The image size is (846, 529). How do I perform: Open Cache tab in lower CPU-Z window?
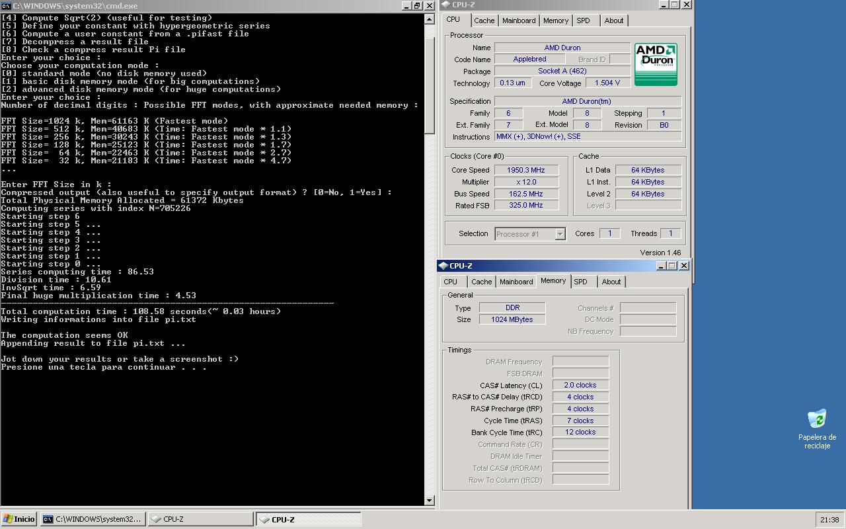click(x=481, y=282)
